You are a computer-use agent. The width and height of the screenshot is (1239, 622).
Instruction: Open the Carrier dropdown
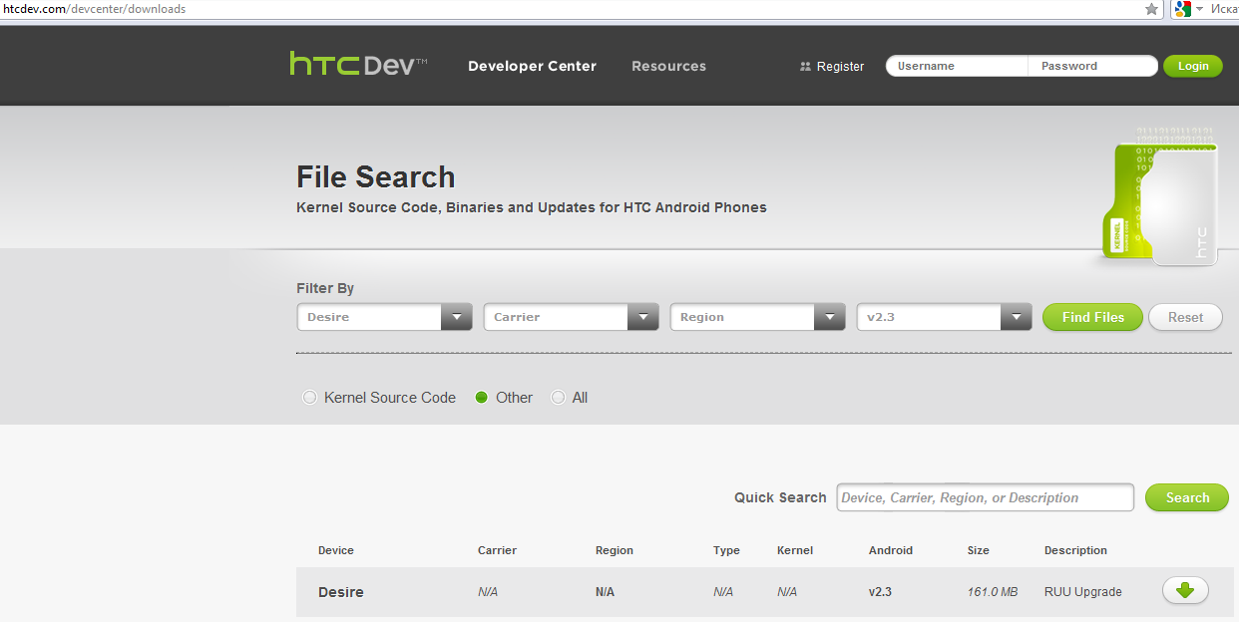(571, 317)
